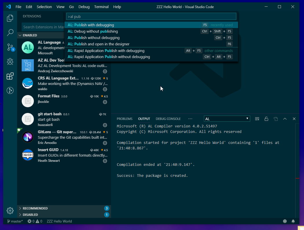Click the RECOMMENDED count badge 3
304x230 pixels.
106,208
